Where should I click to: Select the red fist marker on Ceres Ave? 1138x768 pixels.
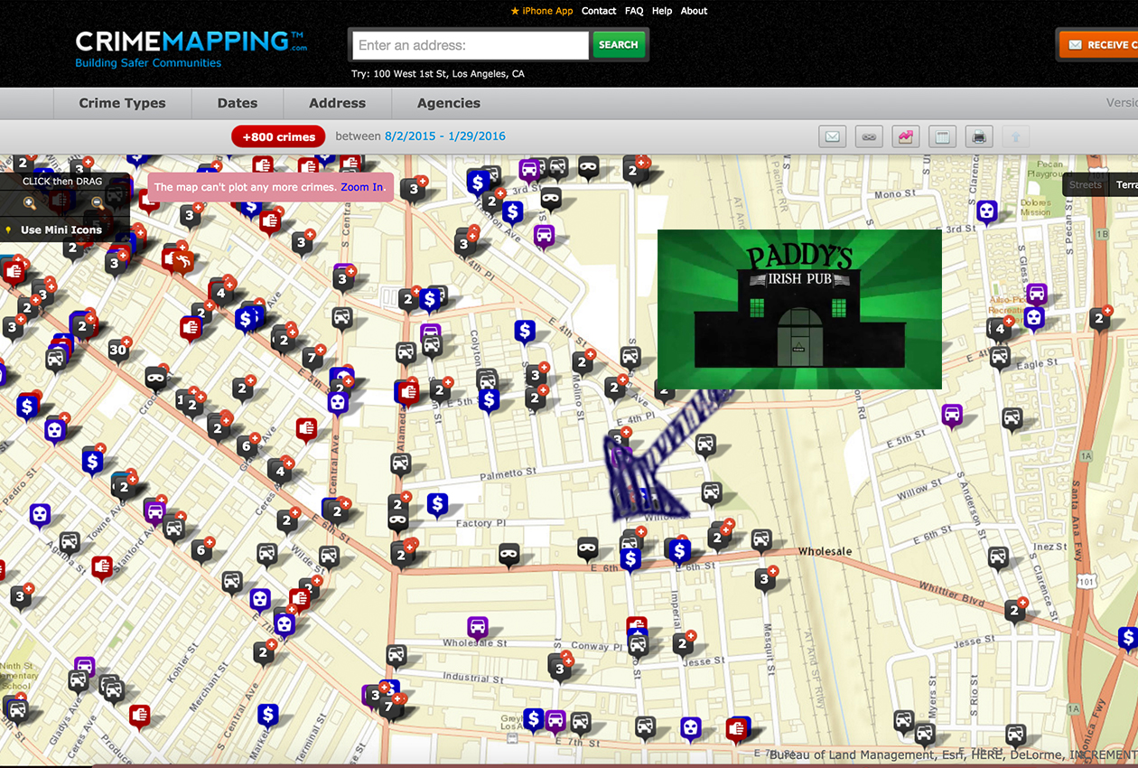306,429
